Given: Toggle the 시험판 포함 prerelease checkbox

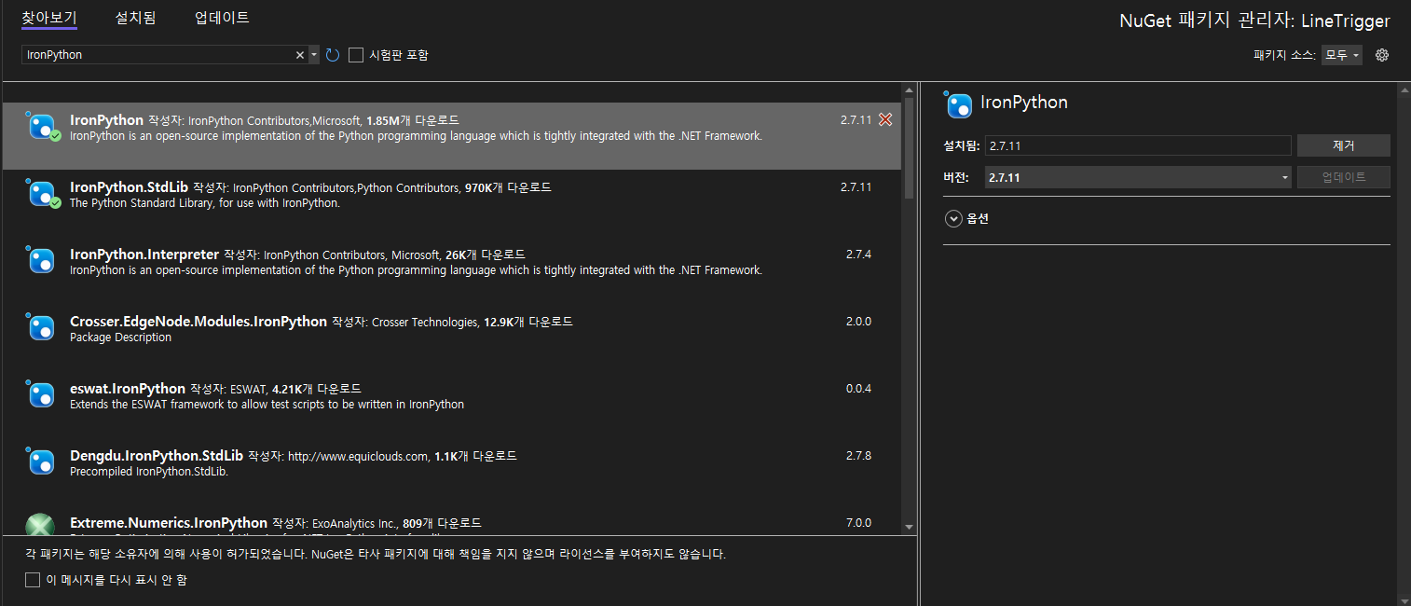Looking at the screenshot, I should click(x=356, y=55).
